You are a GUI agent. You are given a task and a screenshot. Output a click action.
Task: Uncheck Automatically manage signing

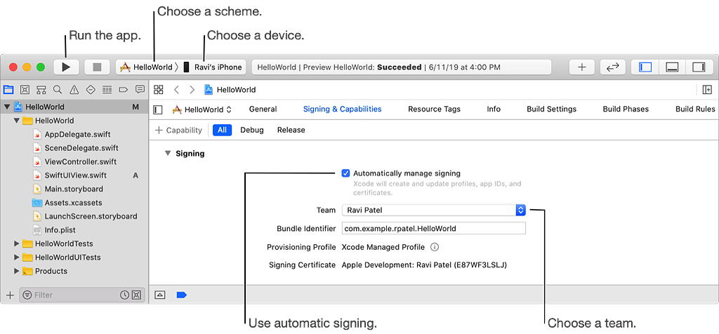345,173
